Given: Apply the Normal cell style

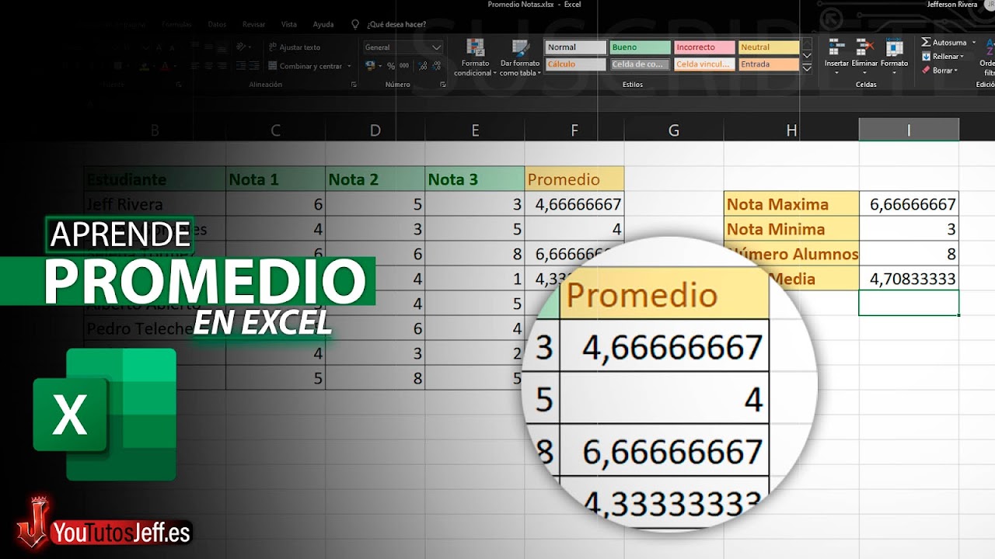Looking at the screenshot, I should tap(575, 47).
